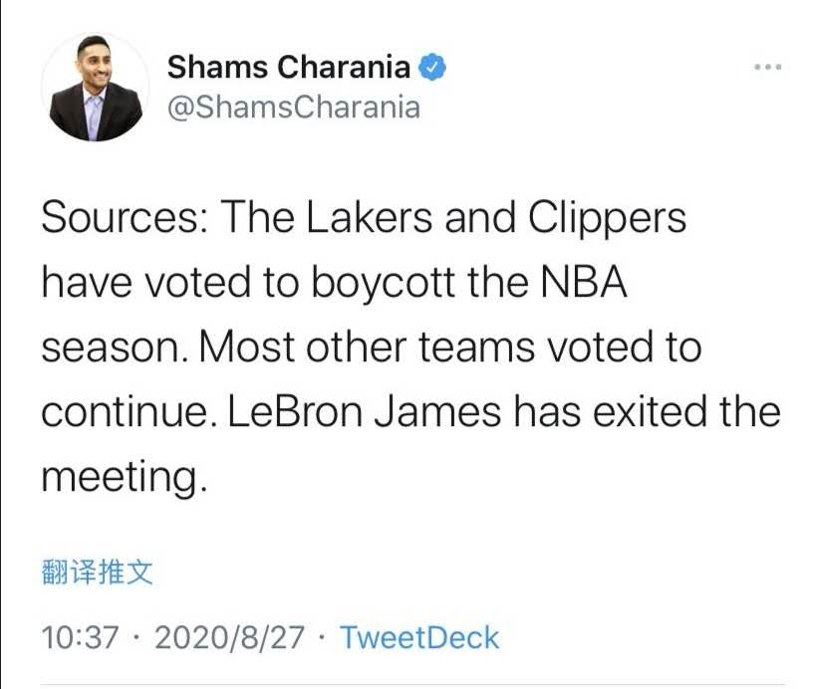Translate the tweet via 翻译推文 link

98,573
